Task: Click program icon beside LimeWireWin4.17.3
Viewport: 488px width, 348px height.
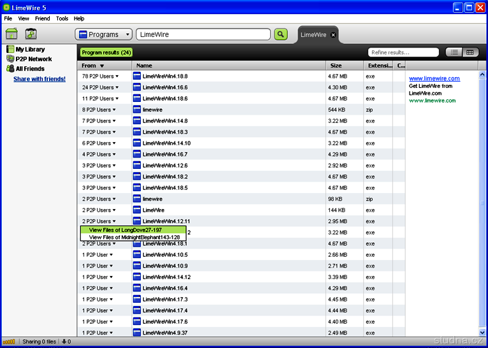Action: pos(137,299)
